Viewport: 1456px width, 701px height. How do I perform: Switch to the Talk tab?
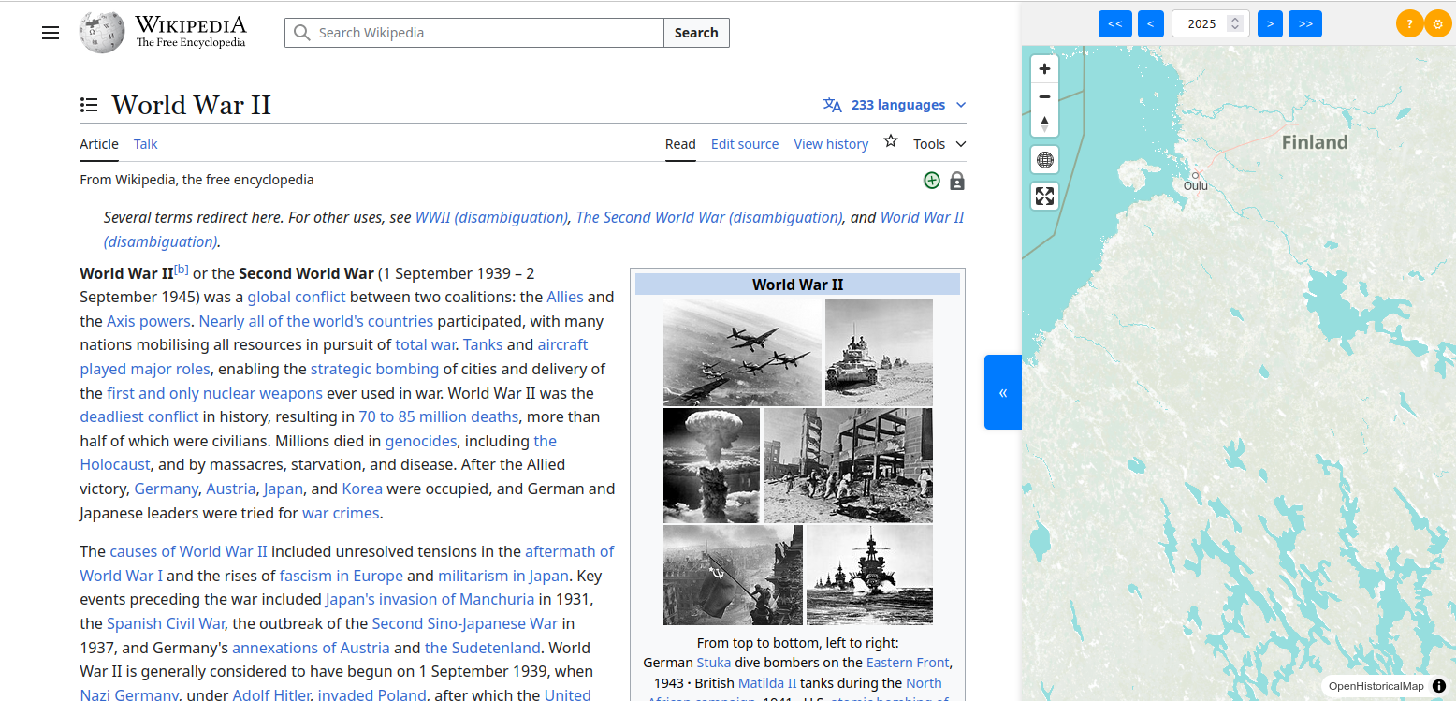145,143
